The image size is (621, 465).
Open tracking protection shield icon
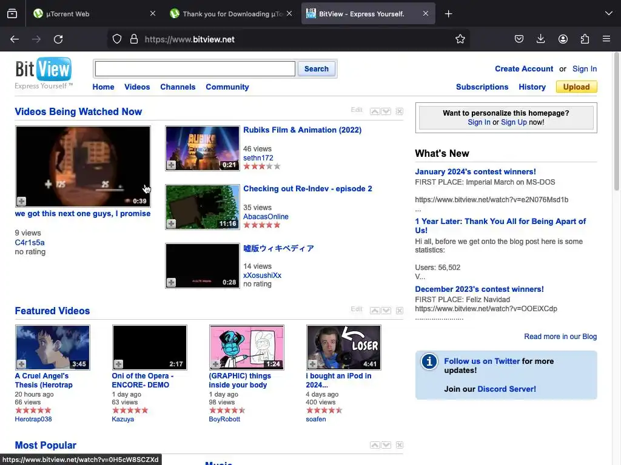pyautogui.click(x=117, y=39)
